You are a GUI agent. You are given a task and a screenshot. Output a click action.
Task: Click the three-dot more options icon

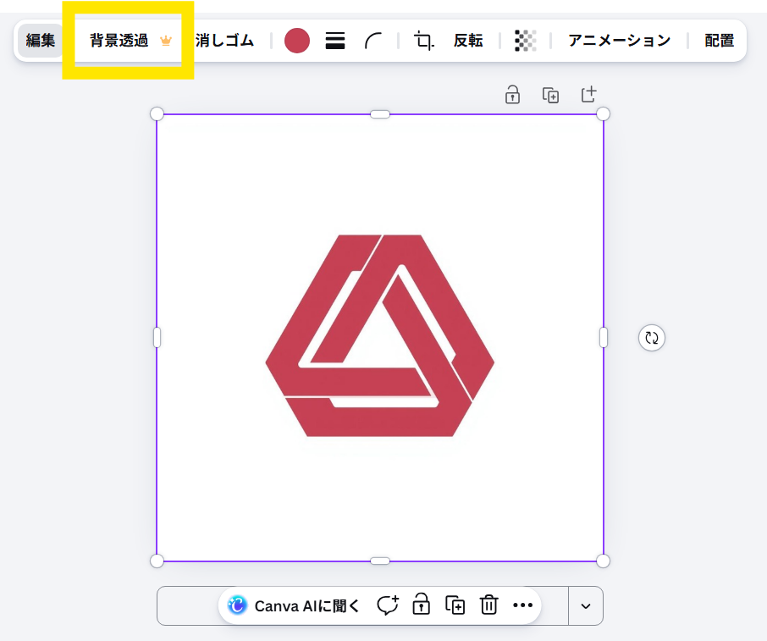tap(522, 605)
